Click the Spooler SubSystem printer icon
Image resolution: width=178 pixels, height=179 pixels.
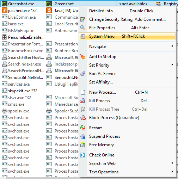coord(49,111)
